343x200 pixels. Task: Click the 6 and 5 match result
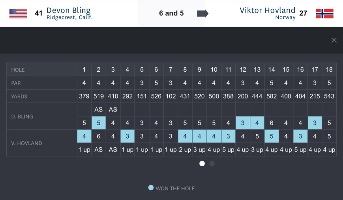pos(171,13)
